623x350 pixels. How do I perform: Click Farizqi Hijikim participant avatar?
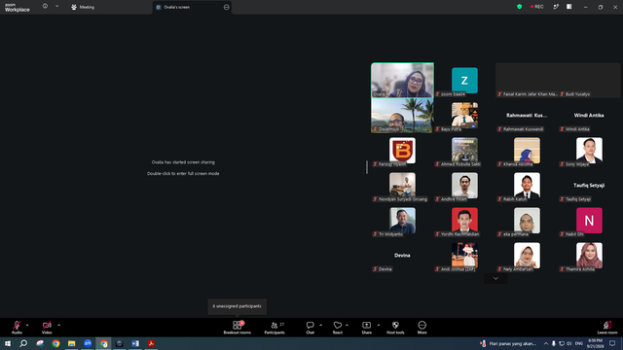tap(402, 151)
